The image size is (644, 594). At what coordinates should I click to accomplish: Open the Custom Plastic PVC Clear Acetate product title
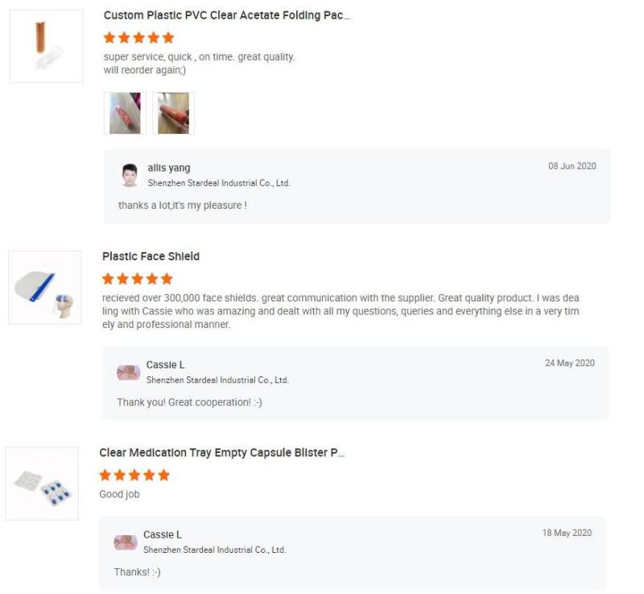[x=226, y=15]
